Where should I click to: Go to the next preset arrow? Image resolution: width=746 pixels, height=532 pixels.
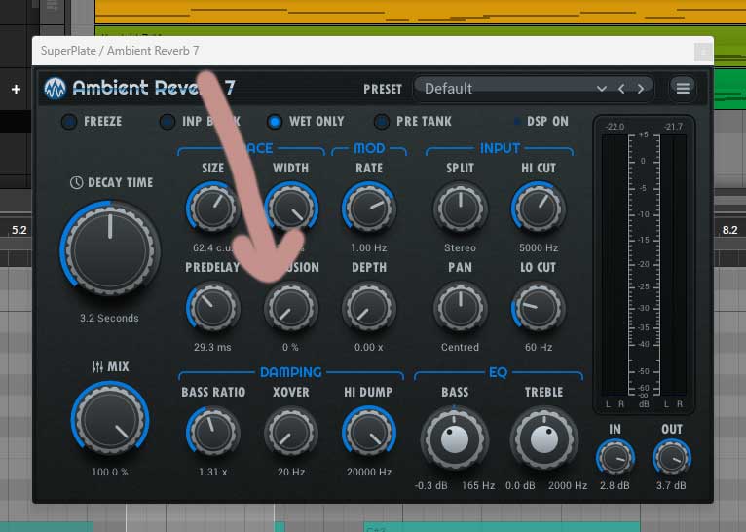[641, 89]
